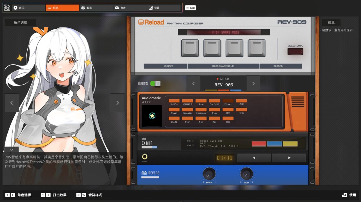Click the bus icon in 商店 tab
The image size is (361, 202).
point(117,8)
